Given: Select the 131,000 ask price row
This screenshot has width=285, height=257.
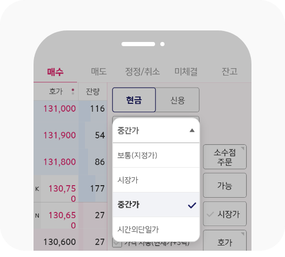Looking at the screenshot, I should pyautogui.click(x=70, y=109).
